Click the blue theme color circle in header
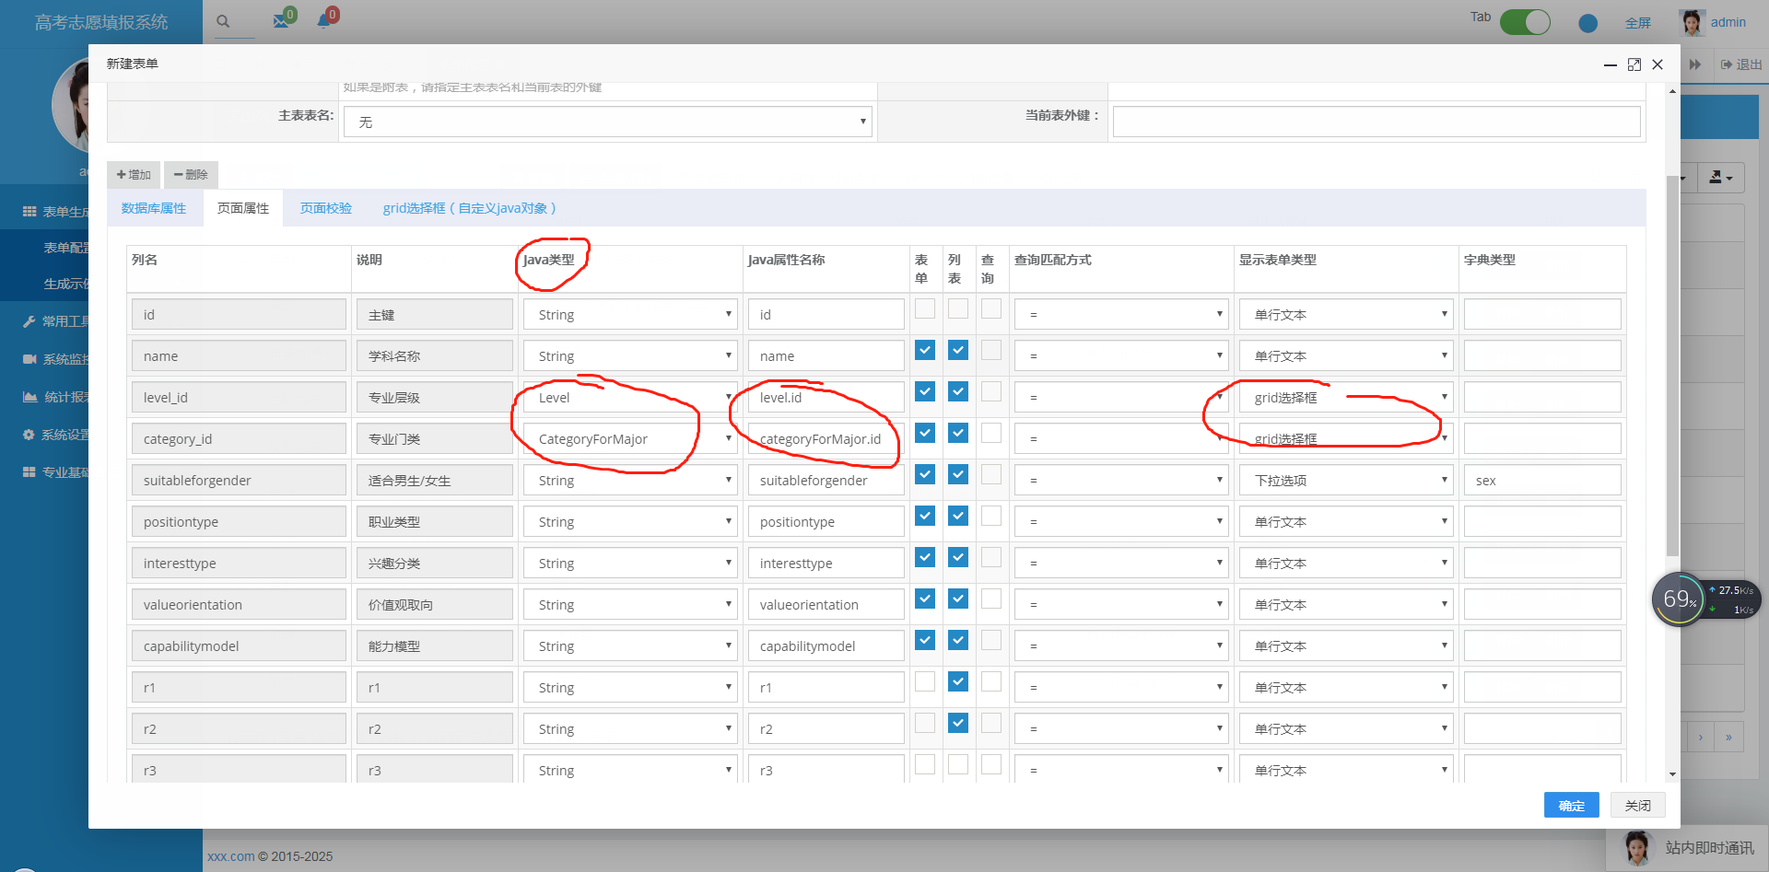Viewport: 1769px width, 872px height. coord(1587,23)
